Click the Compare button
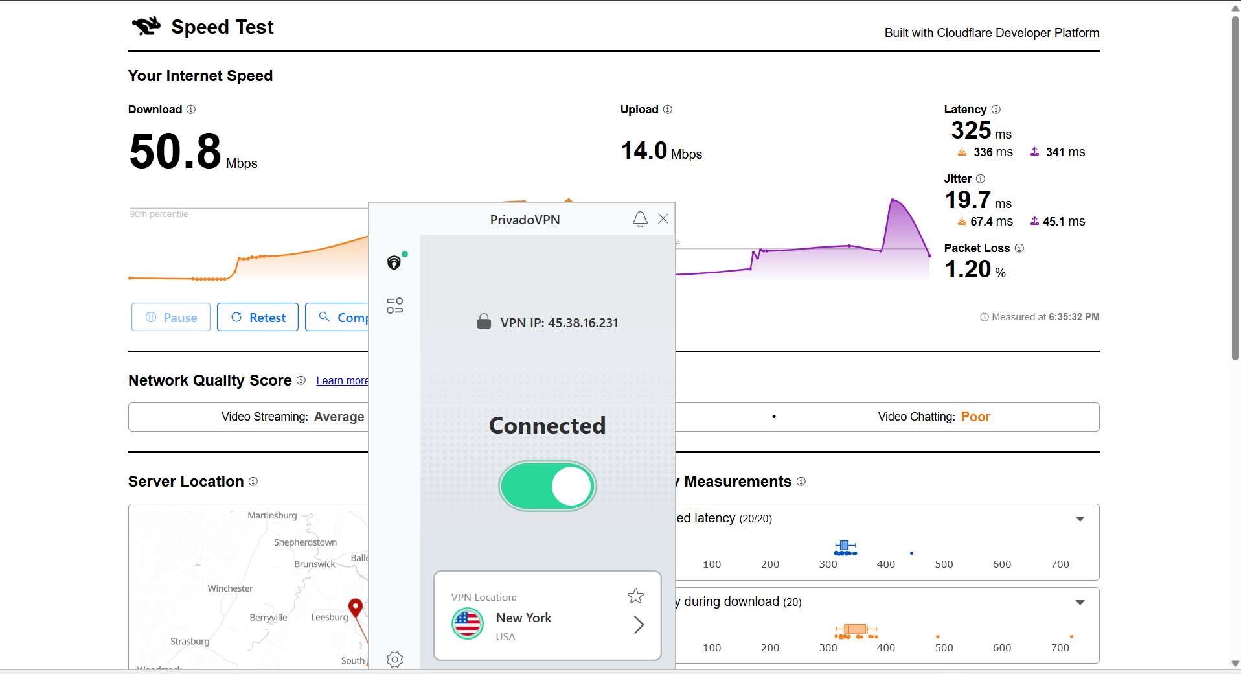 [x=337, y=317]
